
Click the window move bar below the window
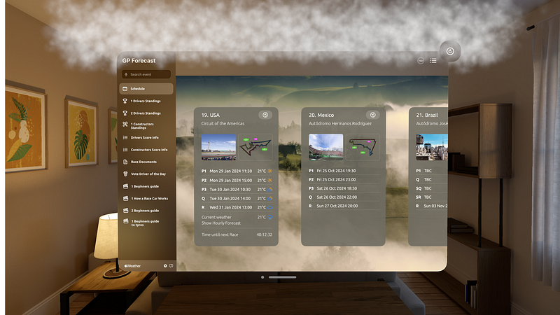coord(283,277)
